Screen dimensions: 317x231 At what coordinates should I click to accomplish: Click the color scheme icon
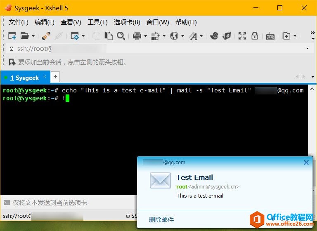(155, 36)
